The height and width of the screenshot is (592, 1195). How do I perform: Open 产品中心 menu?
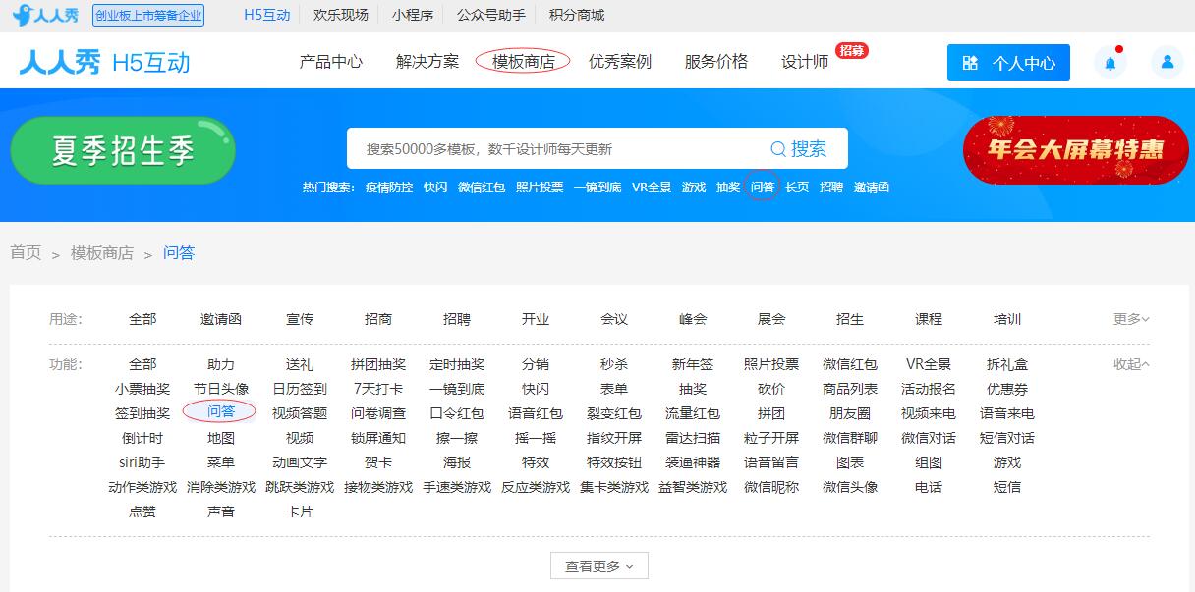[331, 62]
